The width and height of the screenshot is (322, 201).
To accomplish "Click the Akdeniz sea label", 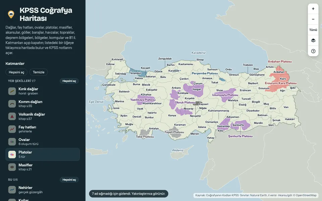I will [178, 150].
